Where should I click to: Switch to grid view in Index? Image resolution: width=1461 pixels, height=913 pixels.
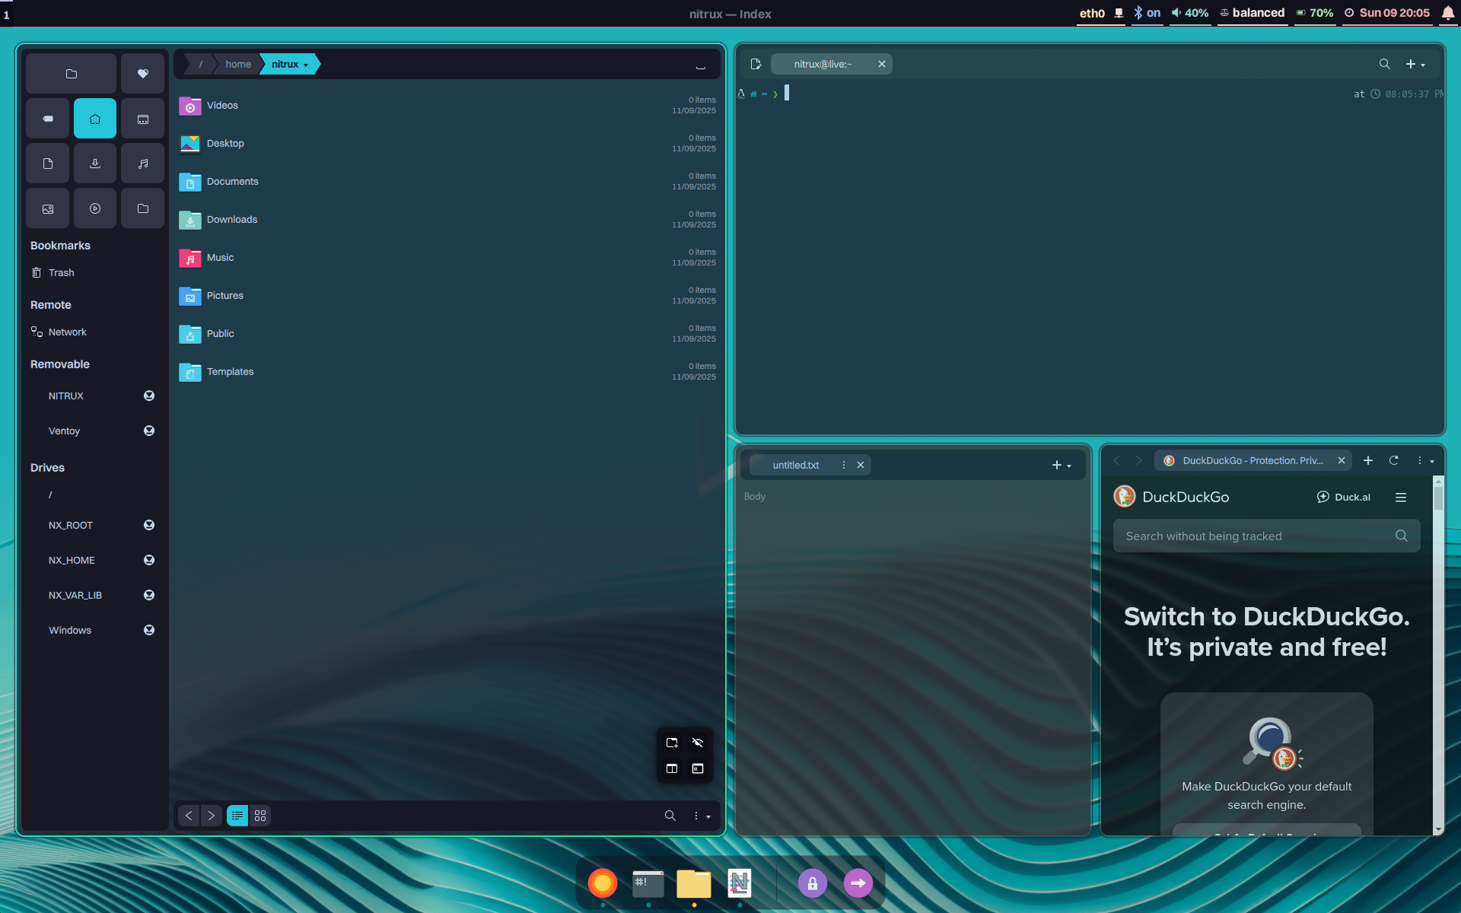(x=259, y=815)
